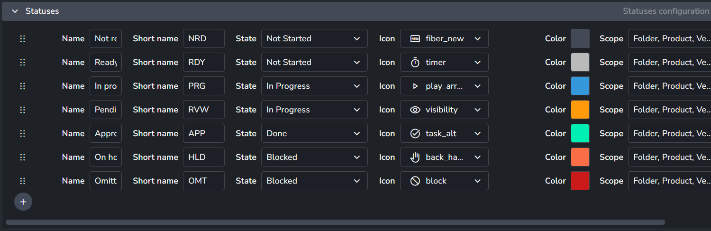Click the task_alt checkmark icon
The height and width of the screenshot is (231, 711).
[x=415, y=133]
